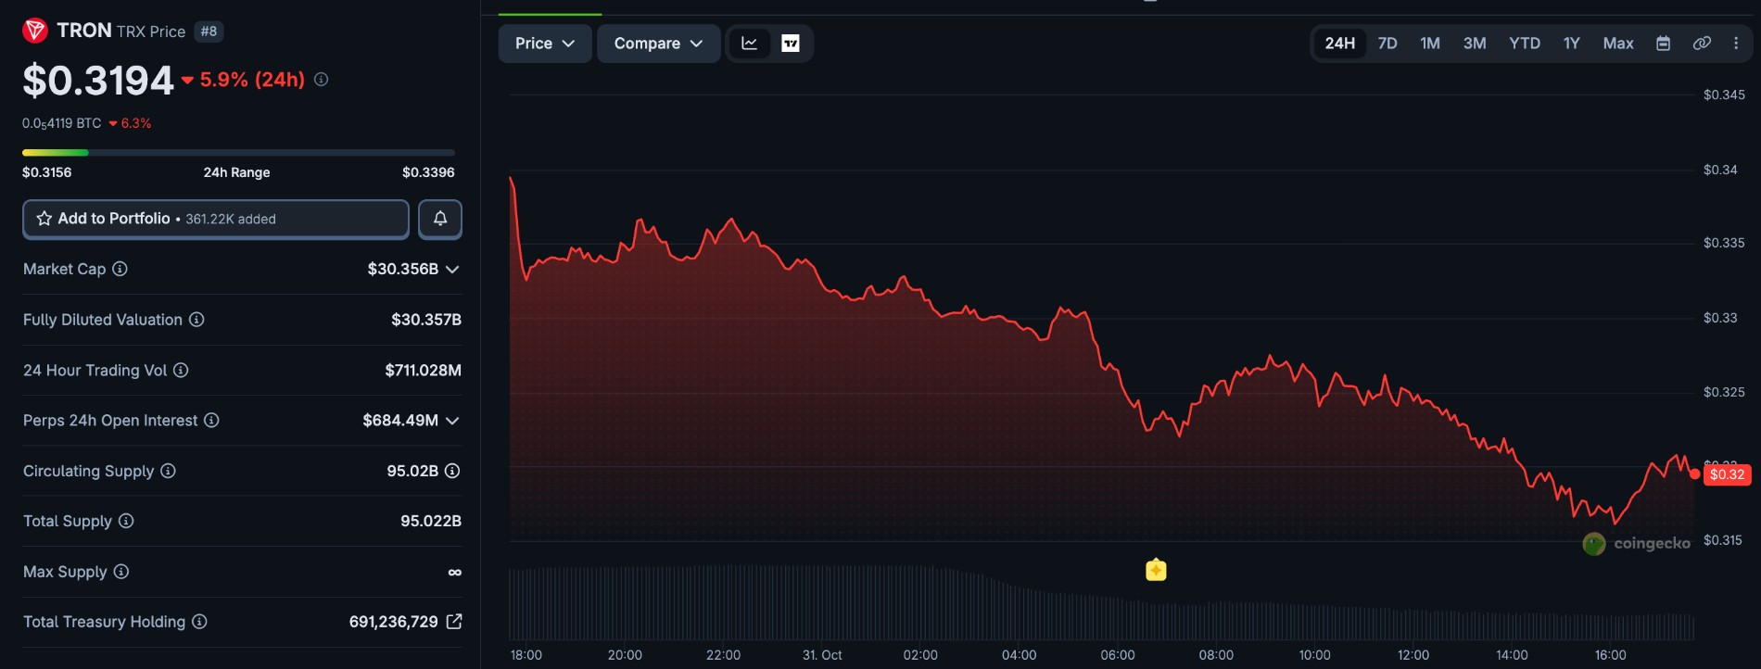Select the 7D timeframe tab

(1387, 44)
